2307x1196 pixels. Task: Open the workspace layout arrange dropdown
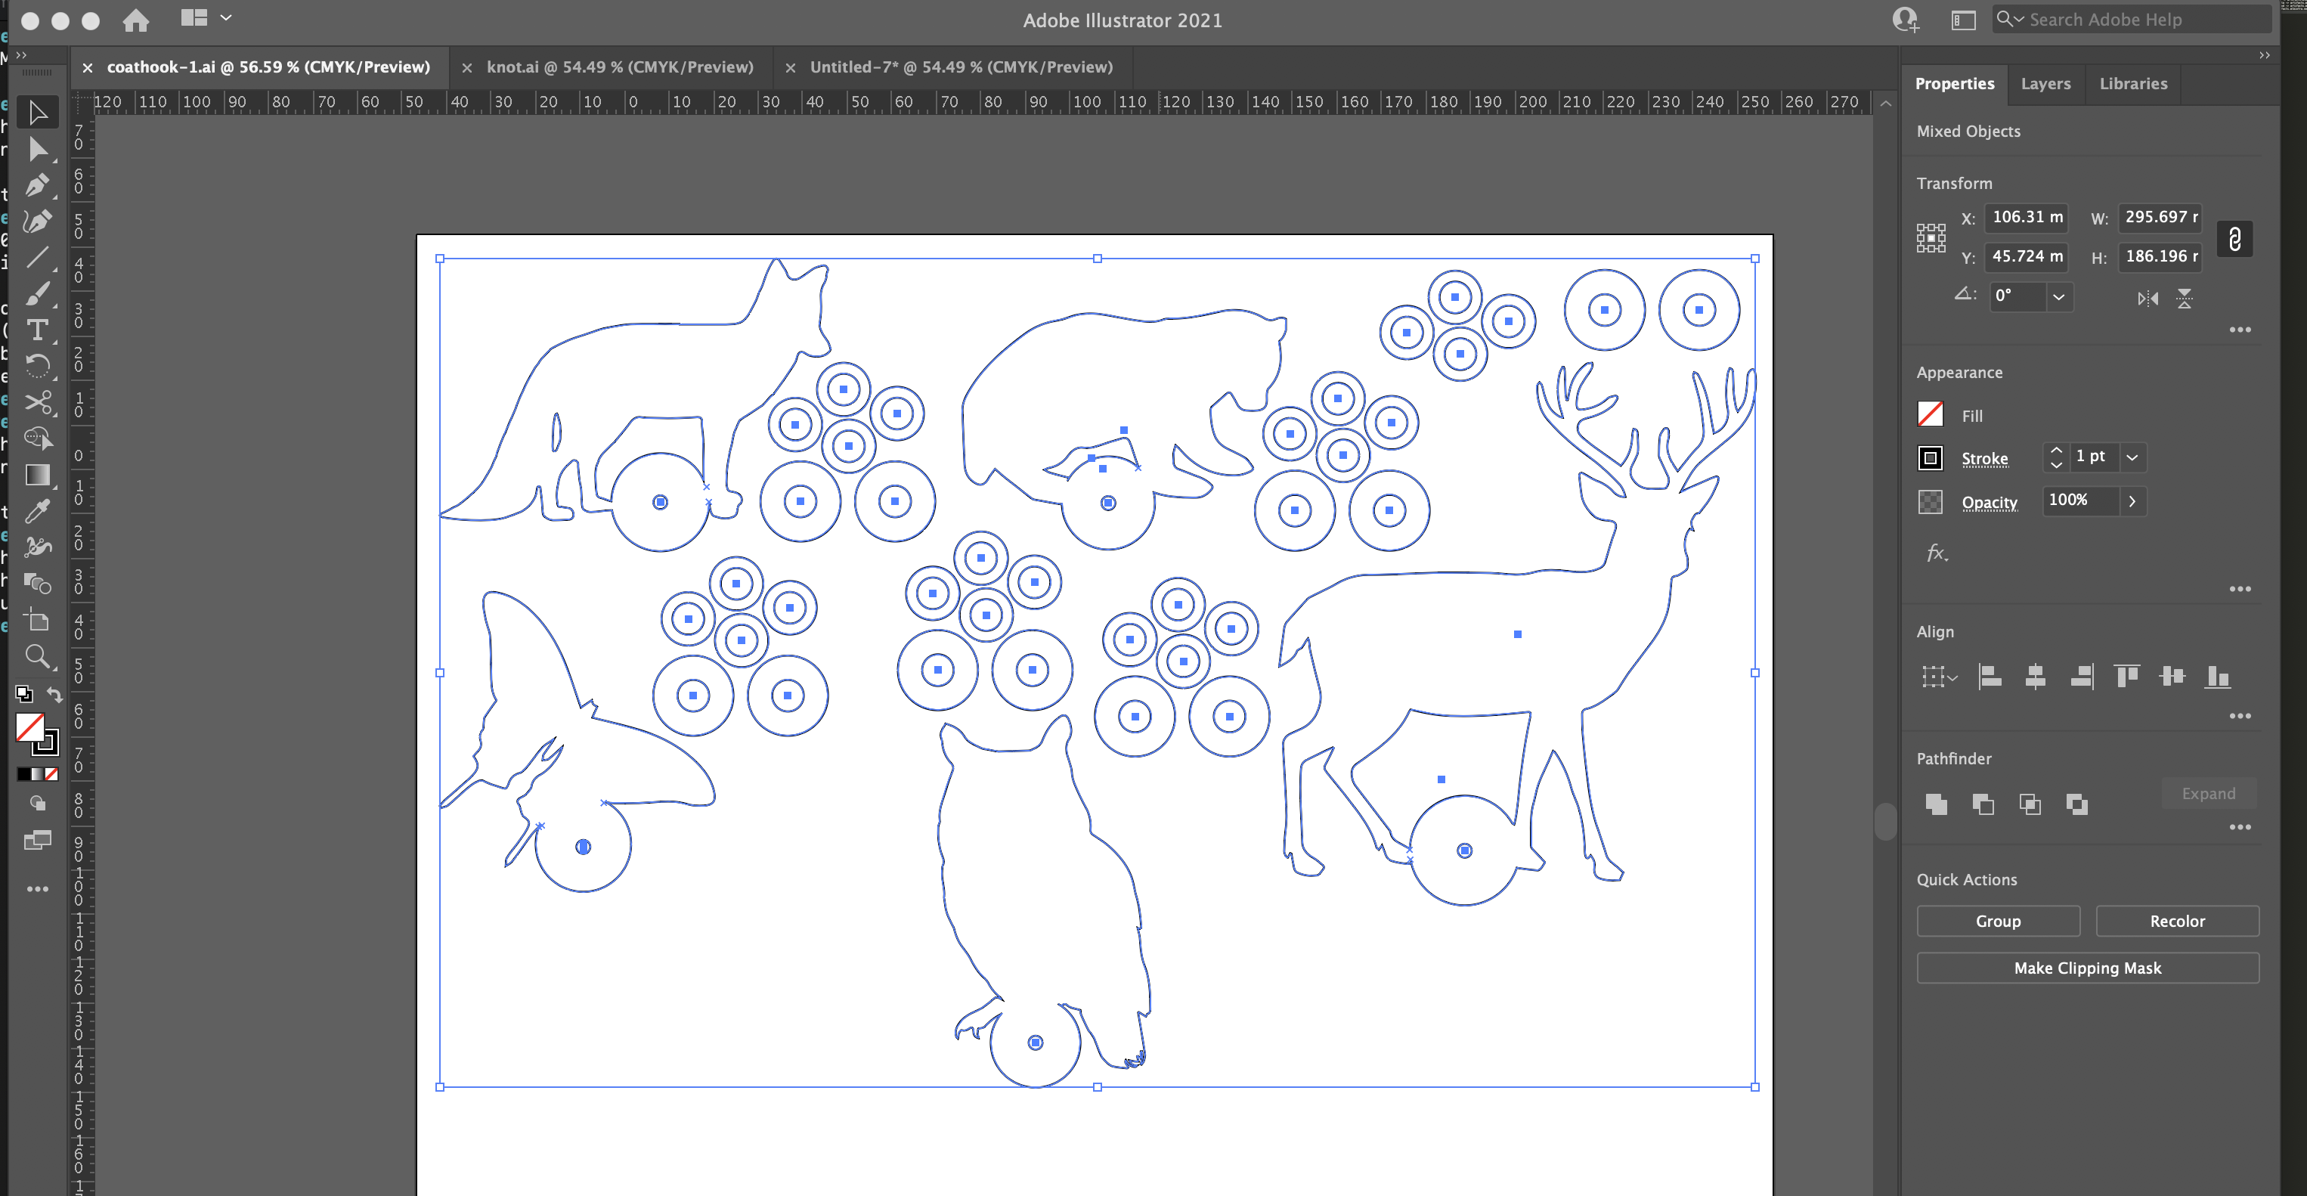coord(206,18)
